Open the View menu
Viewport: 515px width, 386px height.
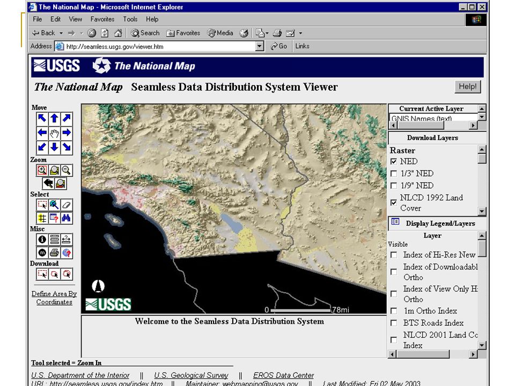(x=75, y=19)
